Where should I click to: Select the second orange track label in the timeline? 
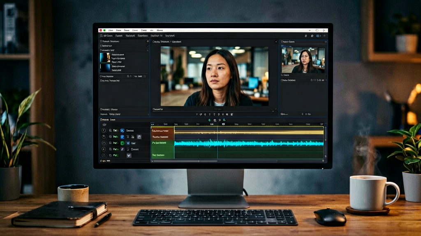163,137
